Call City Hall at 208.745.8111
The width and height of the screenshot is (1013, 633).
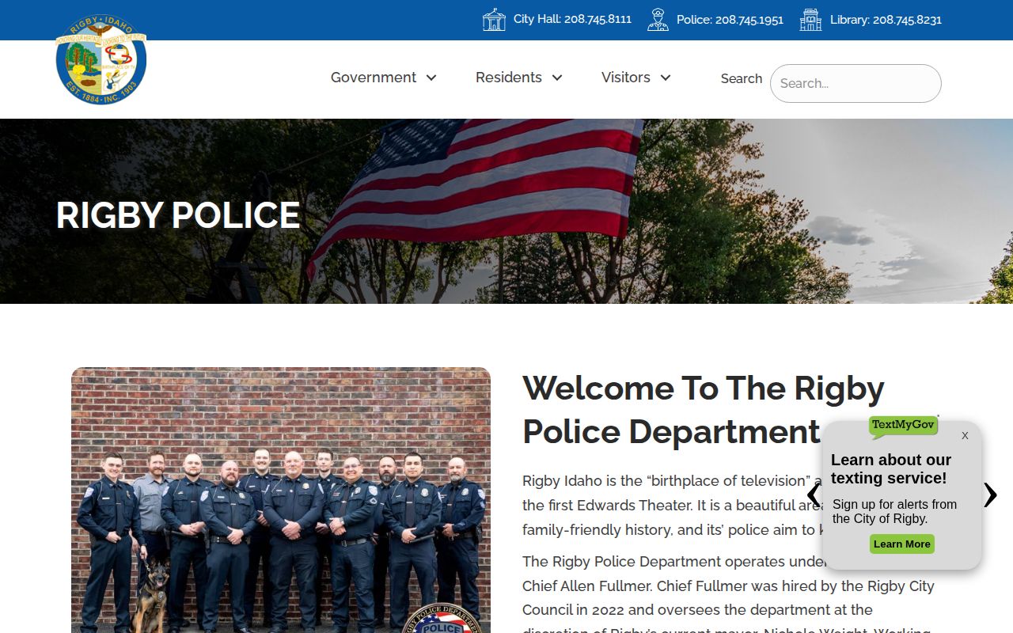(572, 19)
